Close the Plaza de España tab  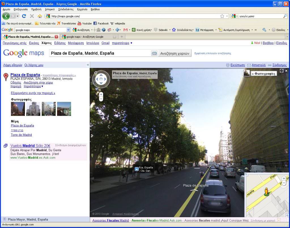pos(56,37)
